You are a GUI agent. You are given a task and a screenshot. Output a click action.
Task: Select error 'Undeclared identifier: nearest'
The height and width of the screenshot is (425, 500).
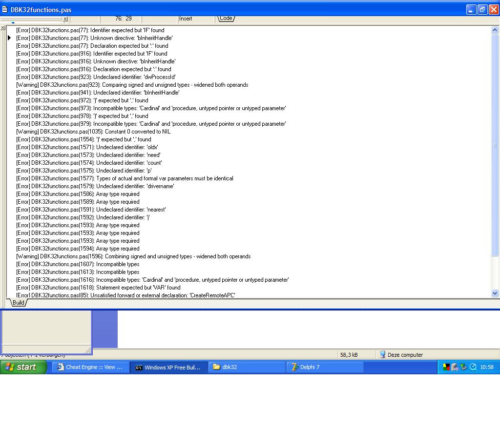(91, 210)
